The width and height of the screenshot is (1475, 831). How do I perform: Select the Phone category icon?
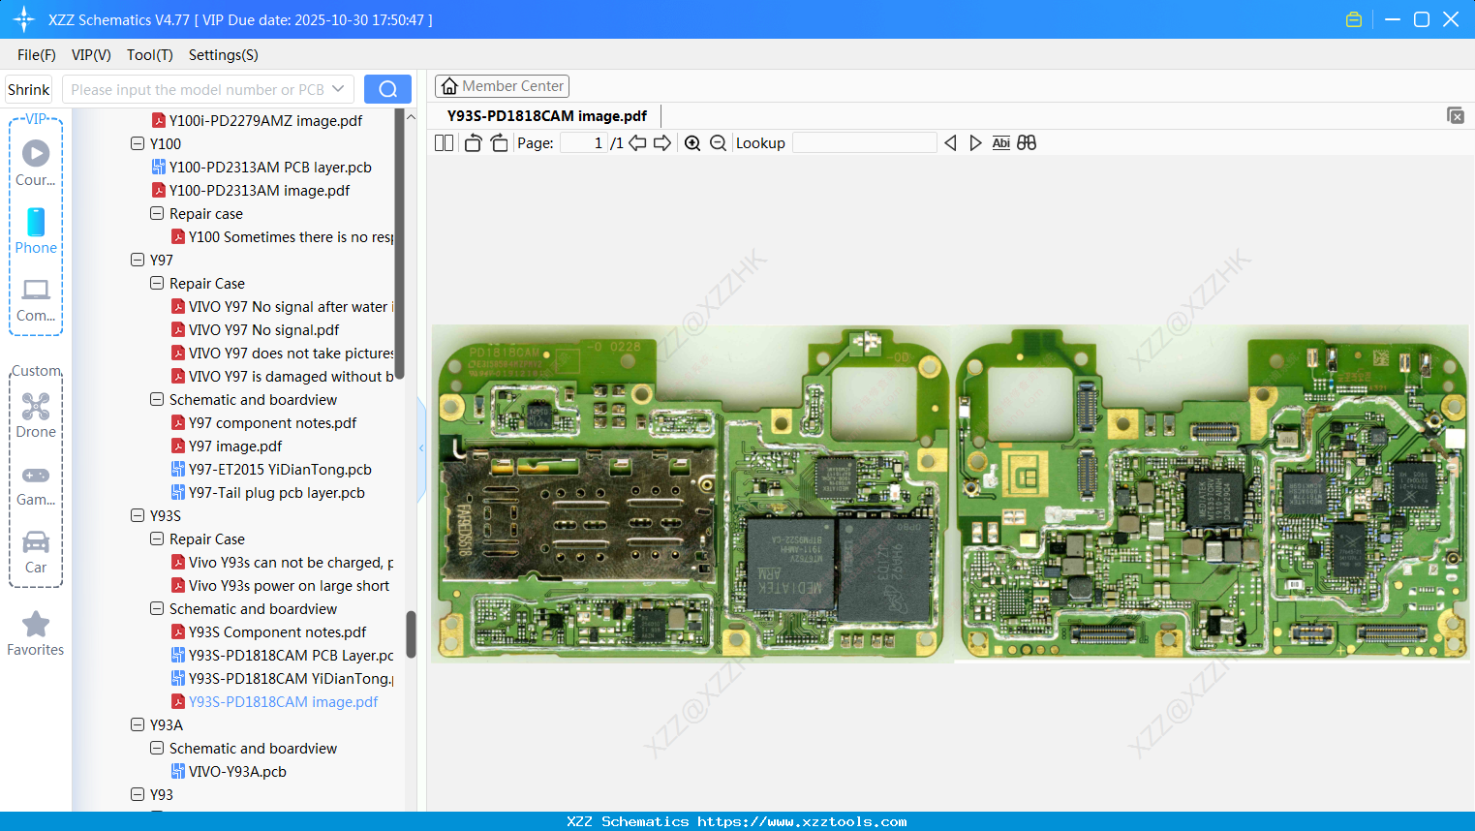pos(36,231)
